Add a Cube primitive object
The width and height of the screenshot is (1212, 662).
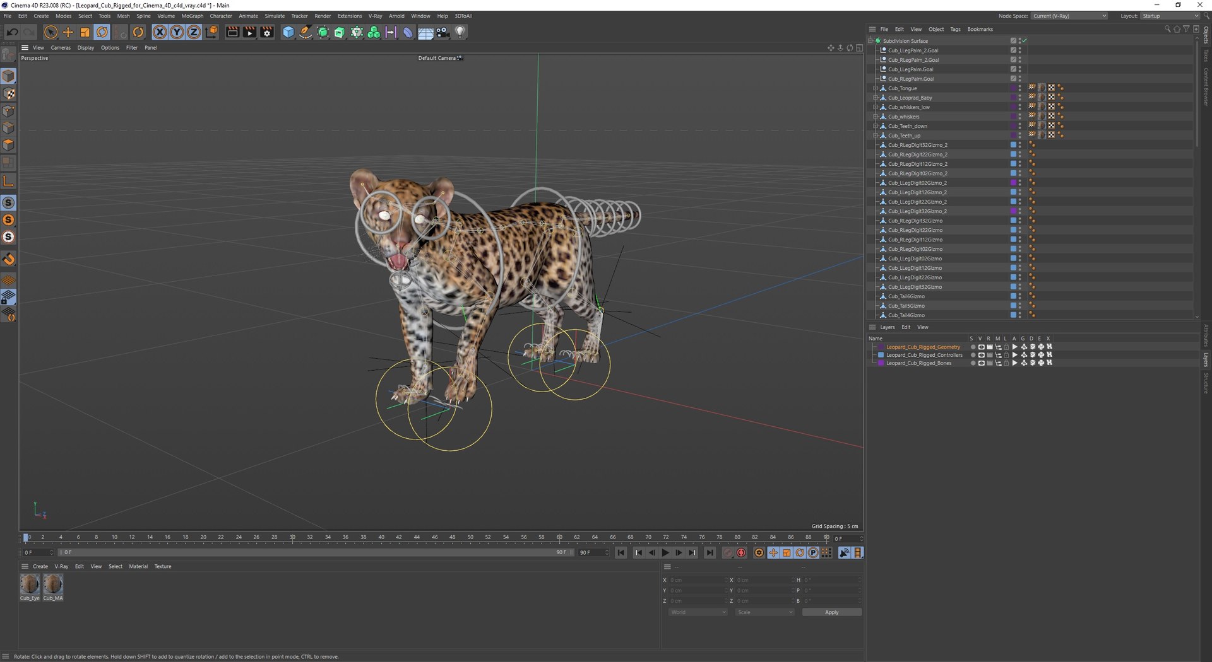click(288, 32)
